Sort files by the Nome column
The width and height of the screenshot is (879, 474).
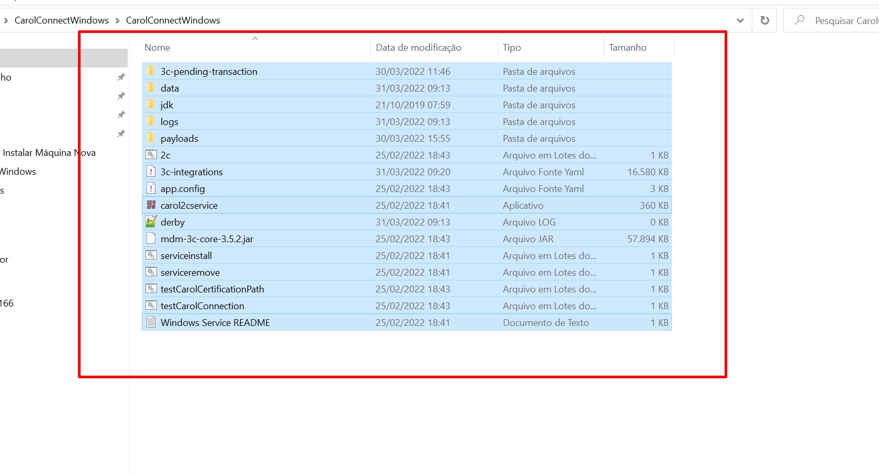(157, 48)
